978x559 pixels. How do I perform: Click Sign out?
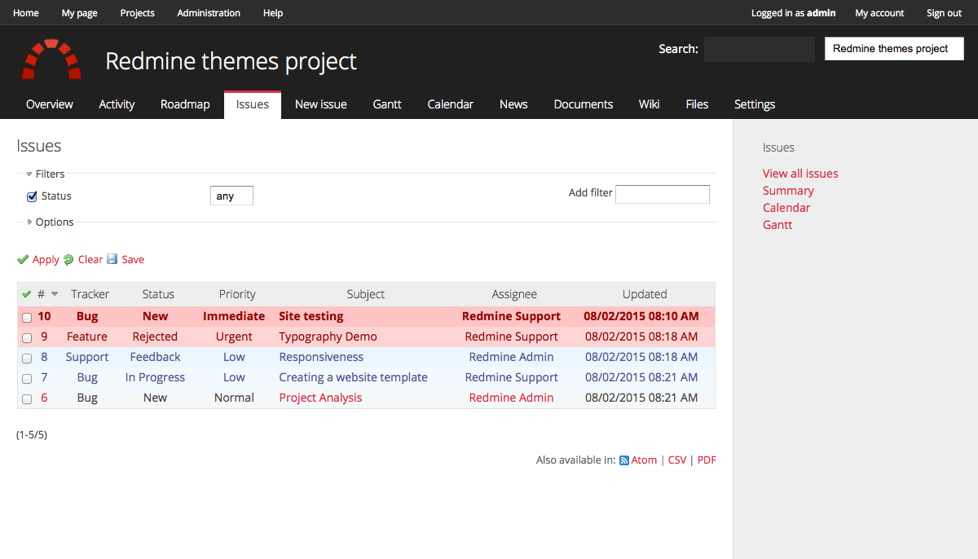(x=944, y=13)
